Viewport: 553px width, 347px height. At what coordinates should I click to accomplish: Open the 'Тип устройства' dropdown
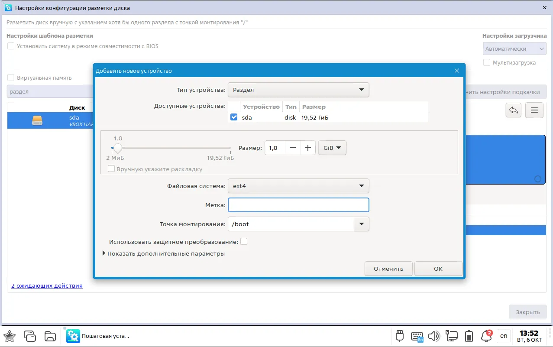pos(298,90)
